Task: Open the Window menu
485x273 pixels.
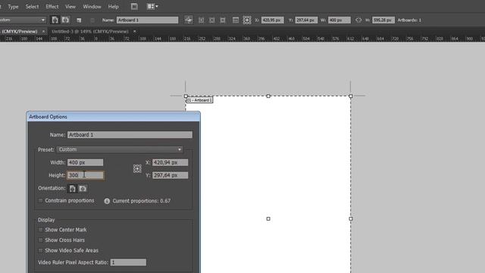Action: coord(92,7)
